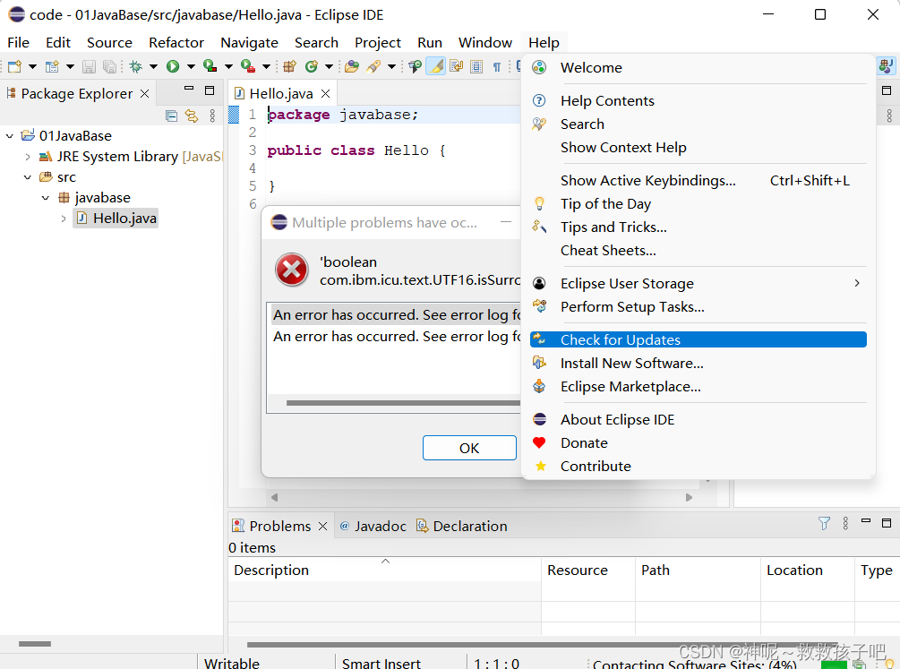Switch to the Javadoc tab

(379, 526)
